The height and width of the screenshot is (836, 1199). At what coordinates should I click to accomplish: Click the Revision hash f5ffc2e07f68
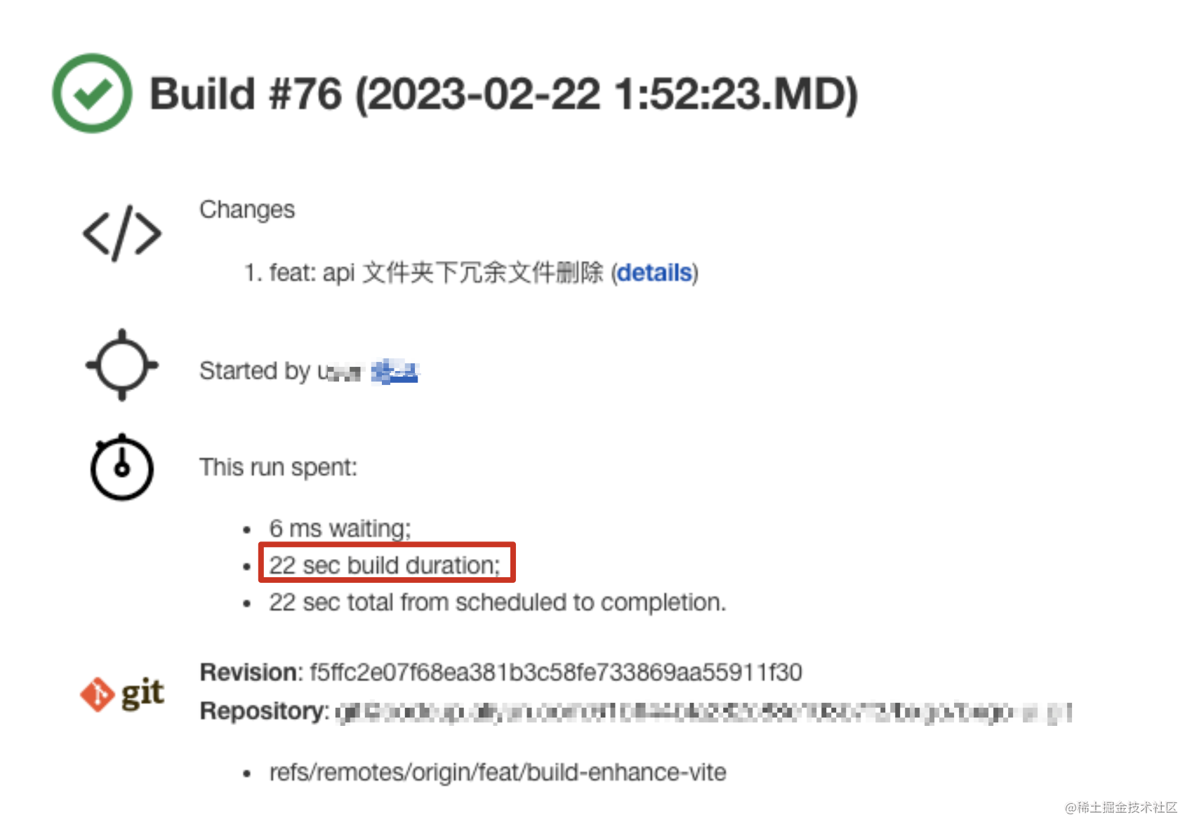(555, 671)
